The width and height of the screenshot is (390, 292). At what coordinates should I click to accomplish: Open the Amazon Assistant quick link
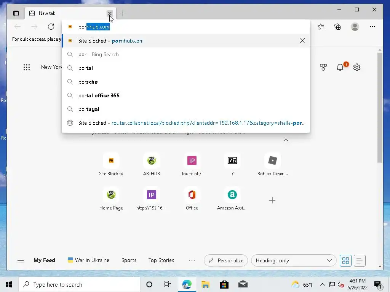[x=232, y=198]
